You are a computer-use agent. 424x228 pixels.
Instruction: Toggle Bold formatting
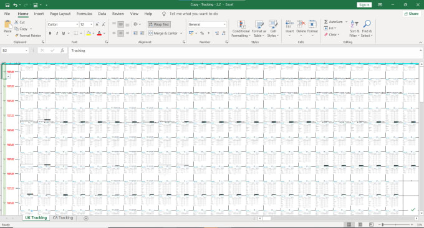click(x=50, y=33)
